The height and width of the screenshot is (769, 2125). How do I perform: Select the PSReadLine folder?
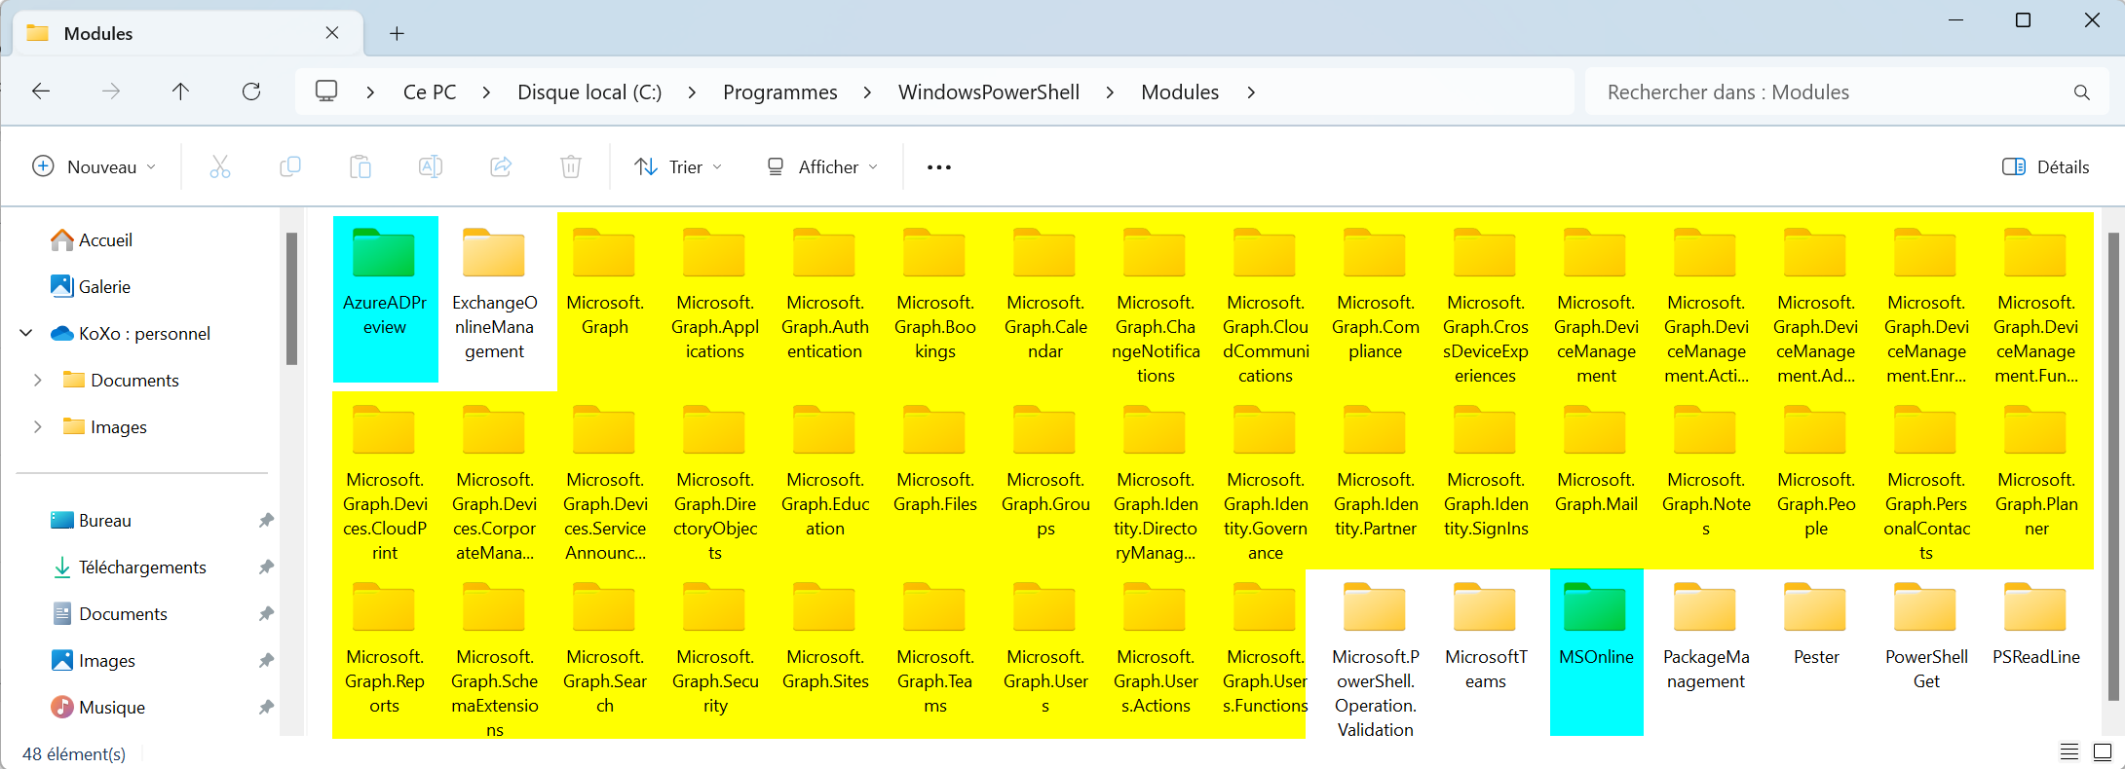click(2036, 625)
